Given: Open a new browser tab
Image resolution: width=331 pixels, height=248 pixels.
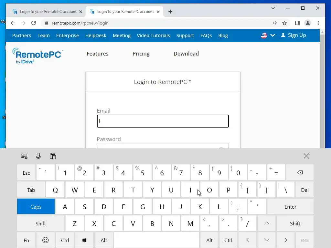Looking at the screenshot, I should click(170, 12).
